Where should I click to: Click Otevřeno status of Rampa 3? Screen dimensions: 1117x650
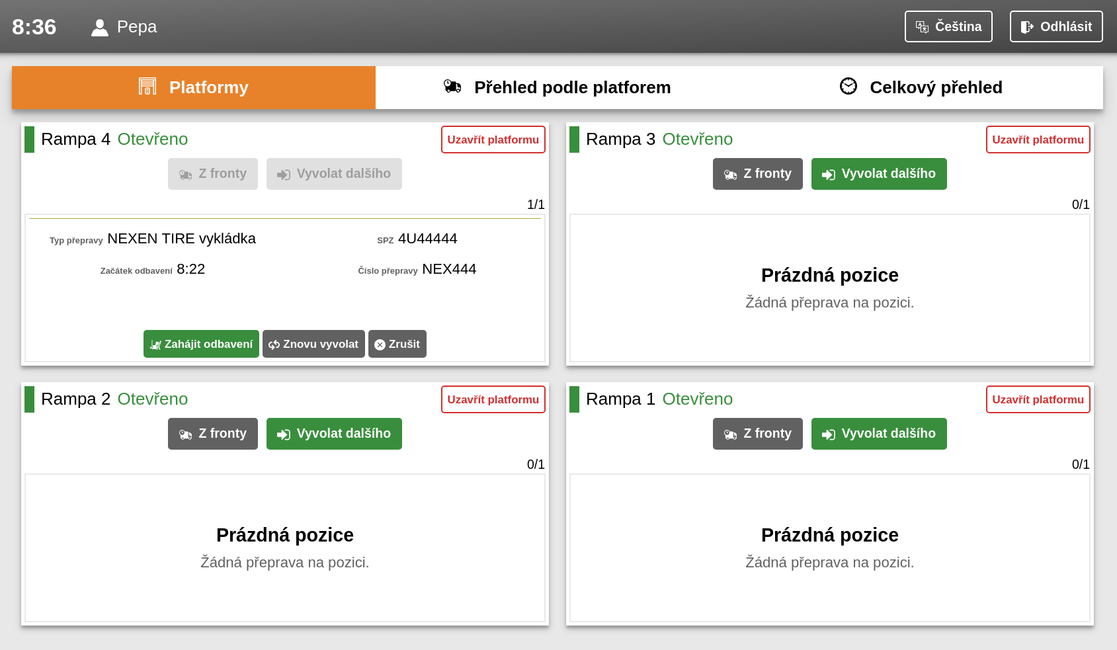point(698,139)
